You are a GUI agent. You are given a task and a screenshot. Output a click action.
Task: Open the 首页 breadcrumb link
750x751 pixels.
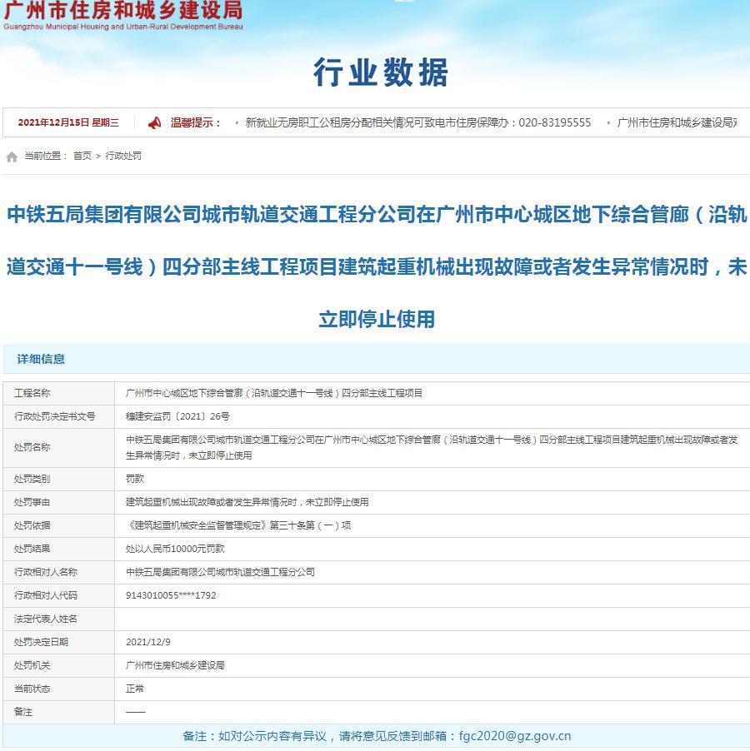[82, 156]
